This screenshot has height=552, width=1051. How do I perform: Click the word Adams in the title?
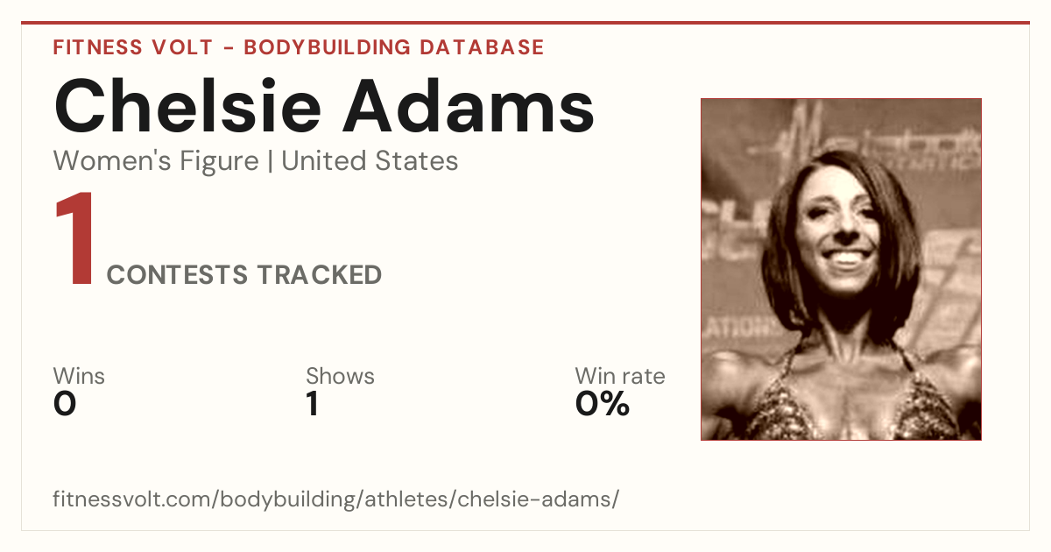469,105
